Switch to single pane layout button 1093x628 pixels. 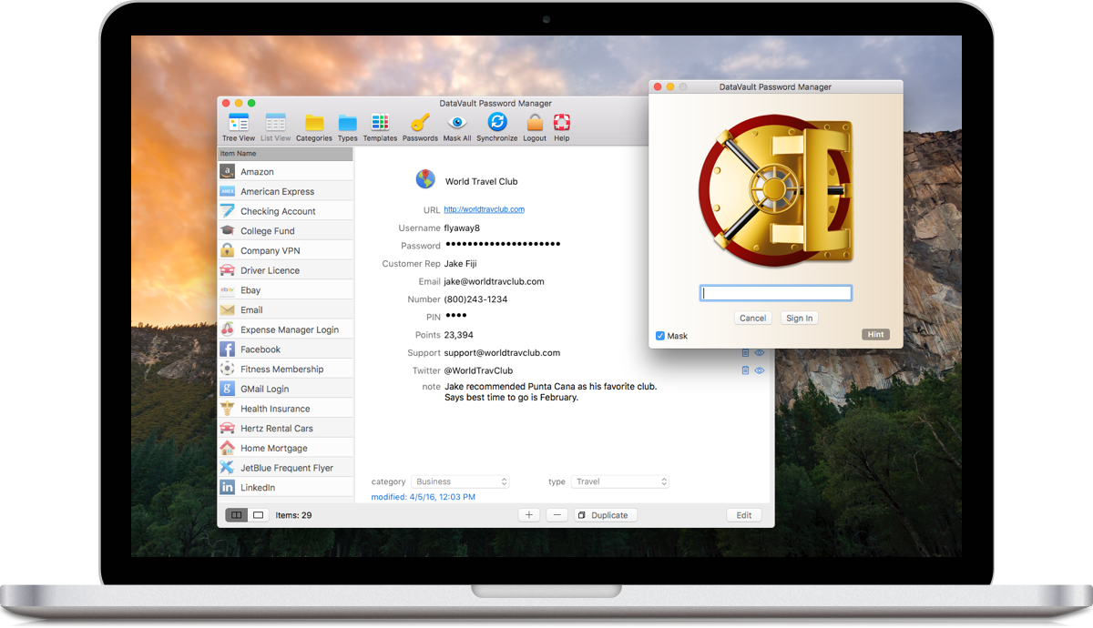point(258,515)
